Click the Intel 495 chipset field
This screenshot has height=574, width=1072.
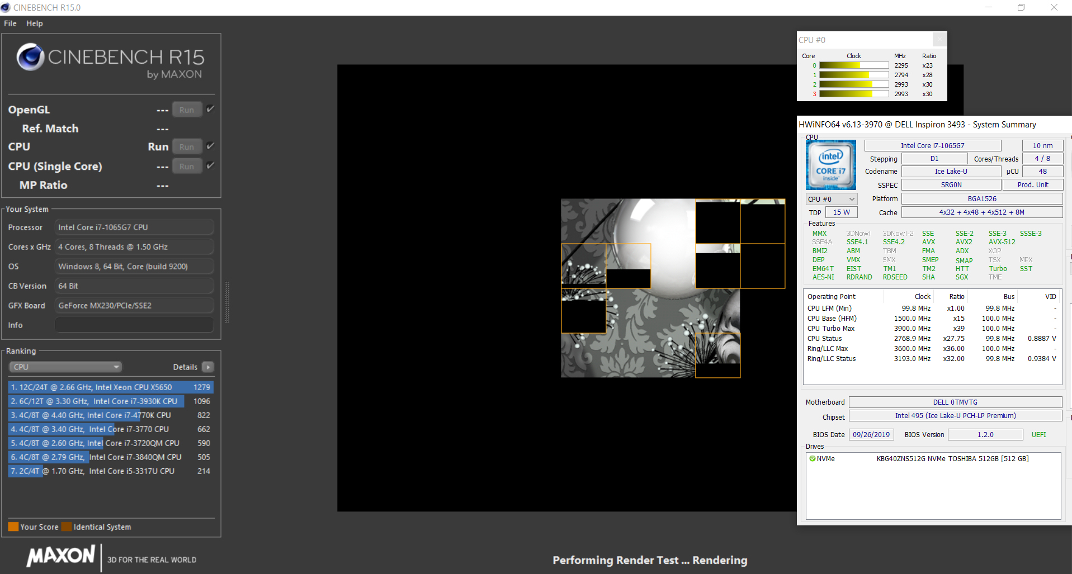(x=955, y=416)
